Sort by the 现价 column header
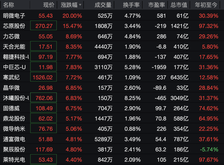Image resolution: width=224 pixels, height=165 pixels. pyautogui.click(x=49, y=5)
